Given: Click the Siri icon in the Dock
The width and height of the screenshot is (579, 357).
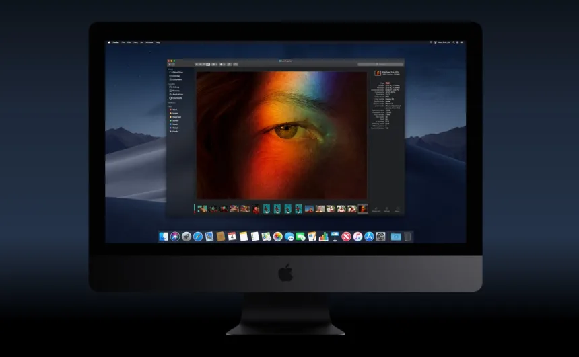Looking at the screenshot, I should [175, 237].
